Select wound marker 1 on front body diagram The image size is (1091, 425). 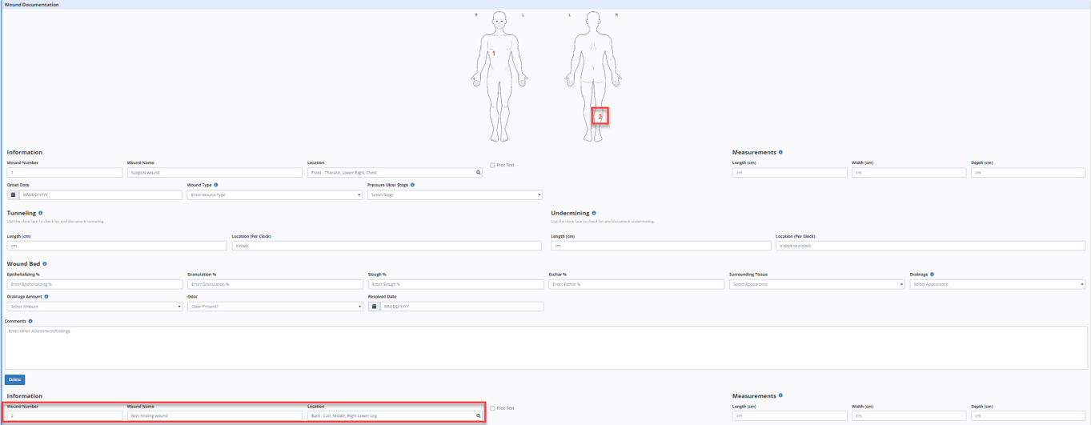[494, 54]
